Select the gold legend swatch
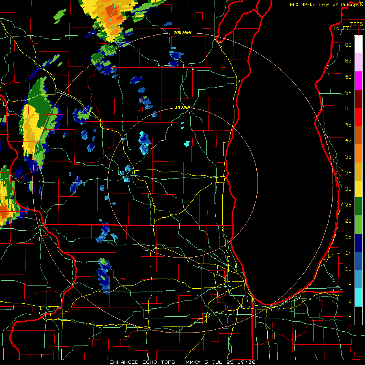 coord(358,172)
